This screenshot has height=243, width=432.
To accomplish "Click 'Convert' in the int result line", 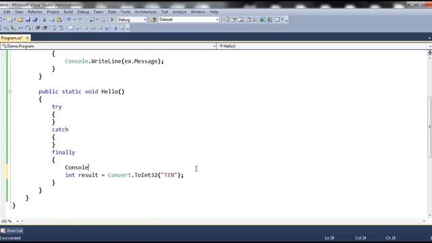I will coord(119,175).
